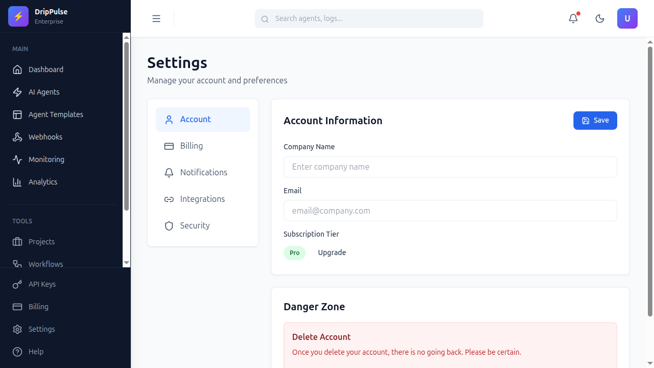
Task: Open Billing from bottom sidebar
Action: tap(65, 307)
